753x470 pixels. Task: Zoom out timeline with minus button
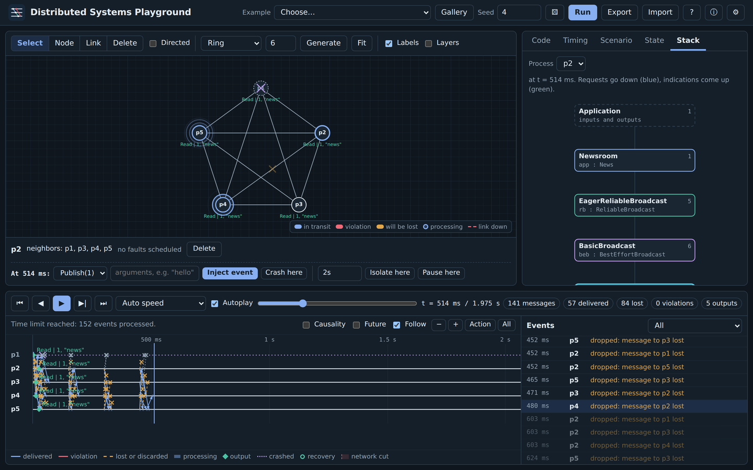439,324
